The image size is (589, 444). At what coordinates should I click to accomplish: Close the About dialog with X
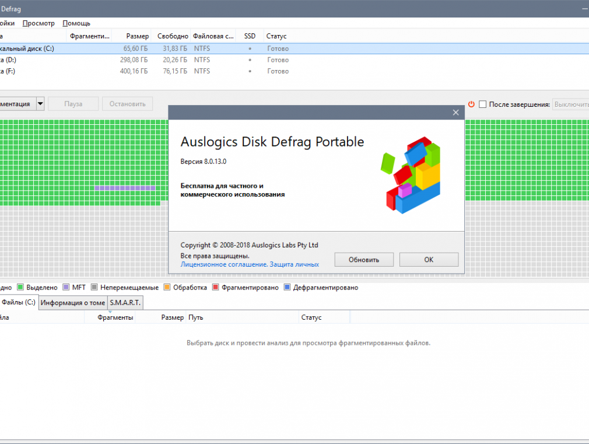tap(455, 113)
